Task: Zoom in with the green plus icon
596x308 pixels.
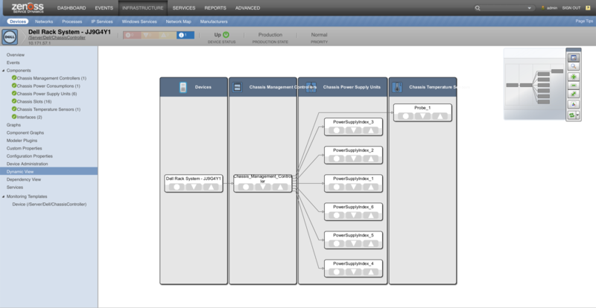Action: (573, 77)
